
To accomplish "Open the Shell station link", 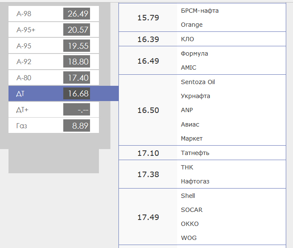I will point(188,196).
